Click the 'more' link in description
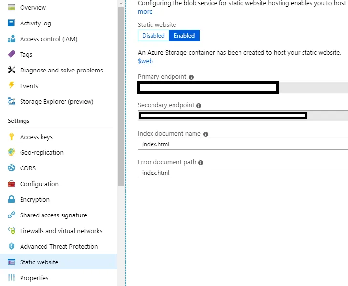348x286 pixels. pyautogui.click(x=145, y=11)
